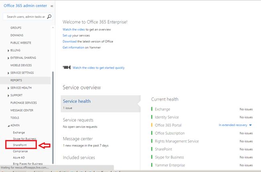Screen dimensions: 261x172
Task: Collapse the Admin section arrow
Action: pyautogui.click(x=8, y=126)
